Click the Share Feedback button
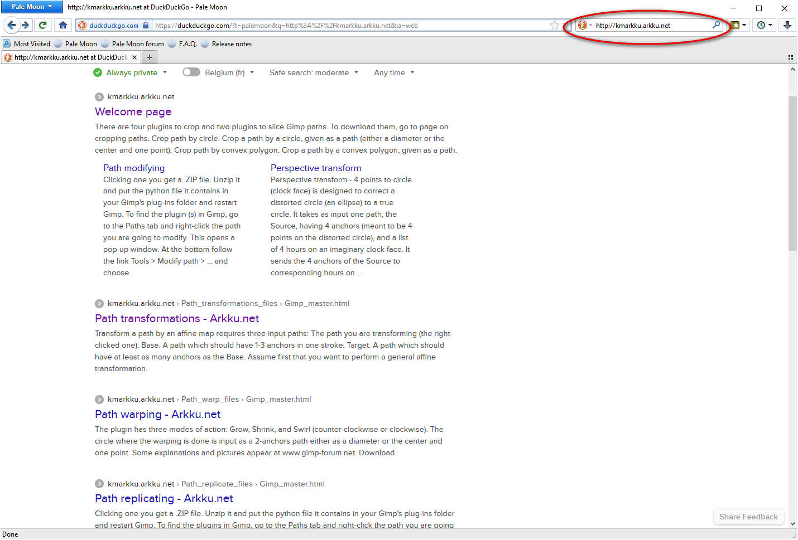This screenshot has height=540, width=798. pos(748,517)
